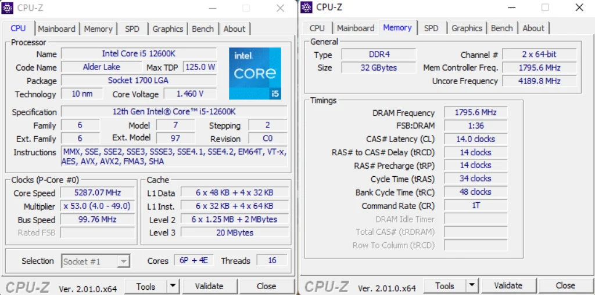This screenshot has height=295, width=595.
Task: Click CPU-Z app icon in right window title bar
Action: (307, 7)
